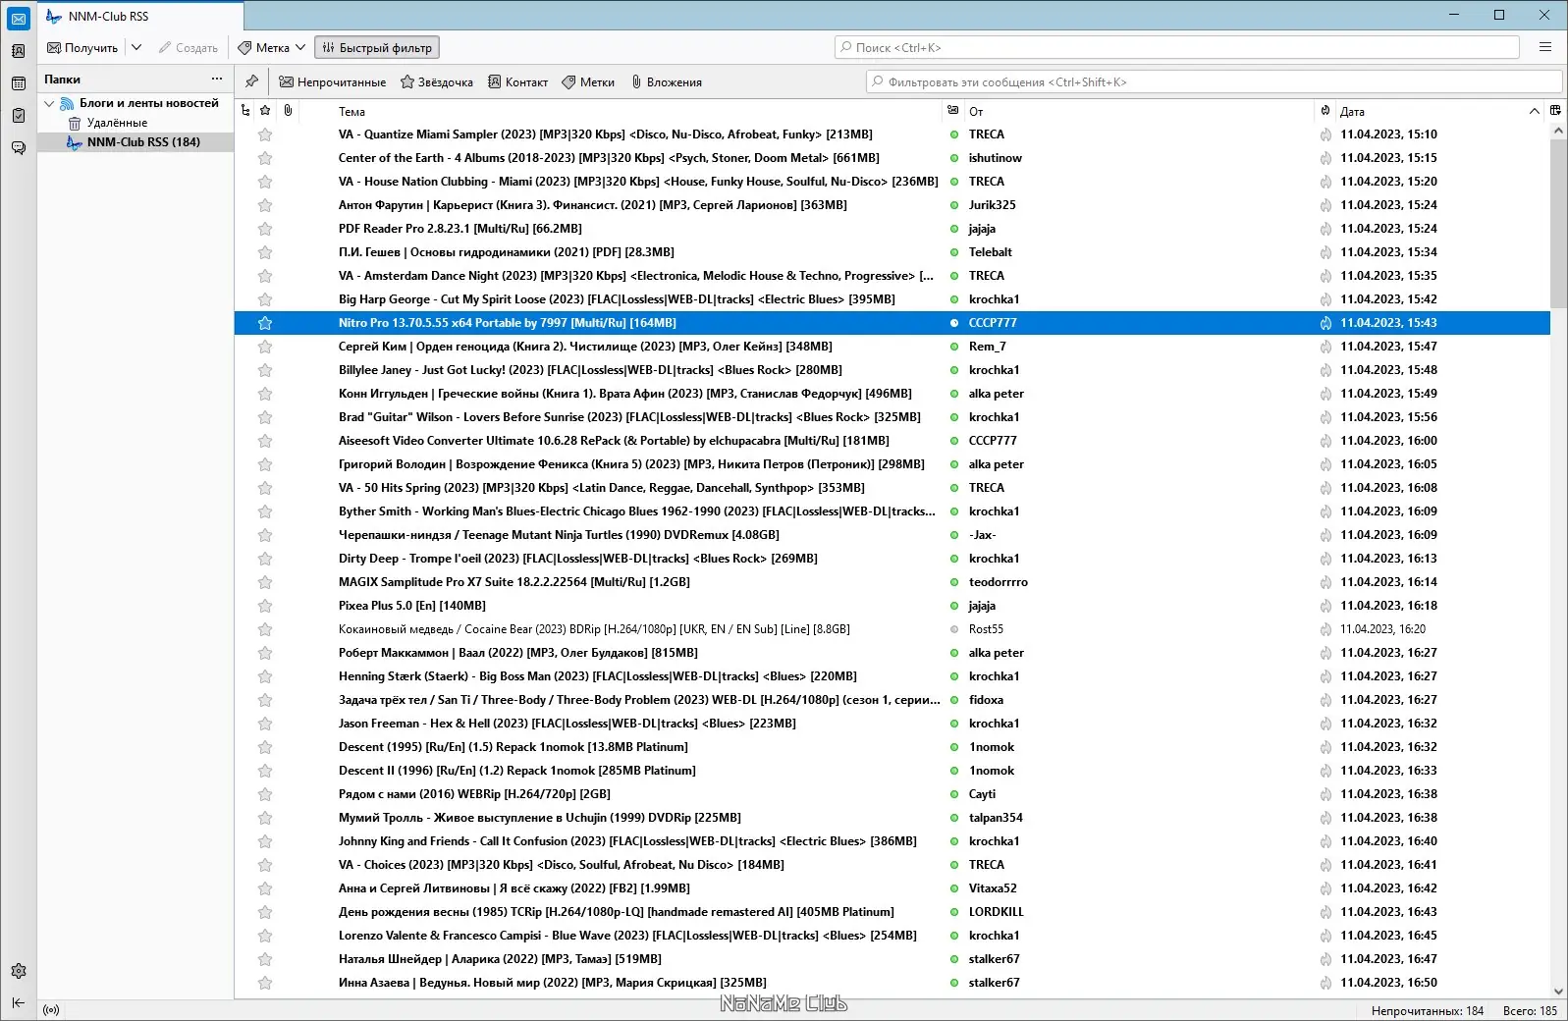Viewport: 1568px width, 1021px height.
Task: Sort messages by Subject column
Action: point(636,111)
